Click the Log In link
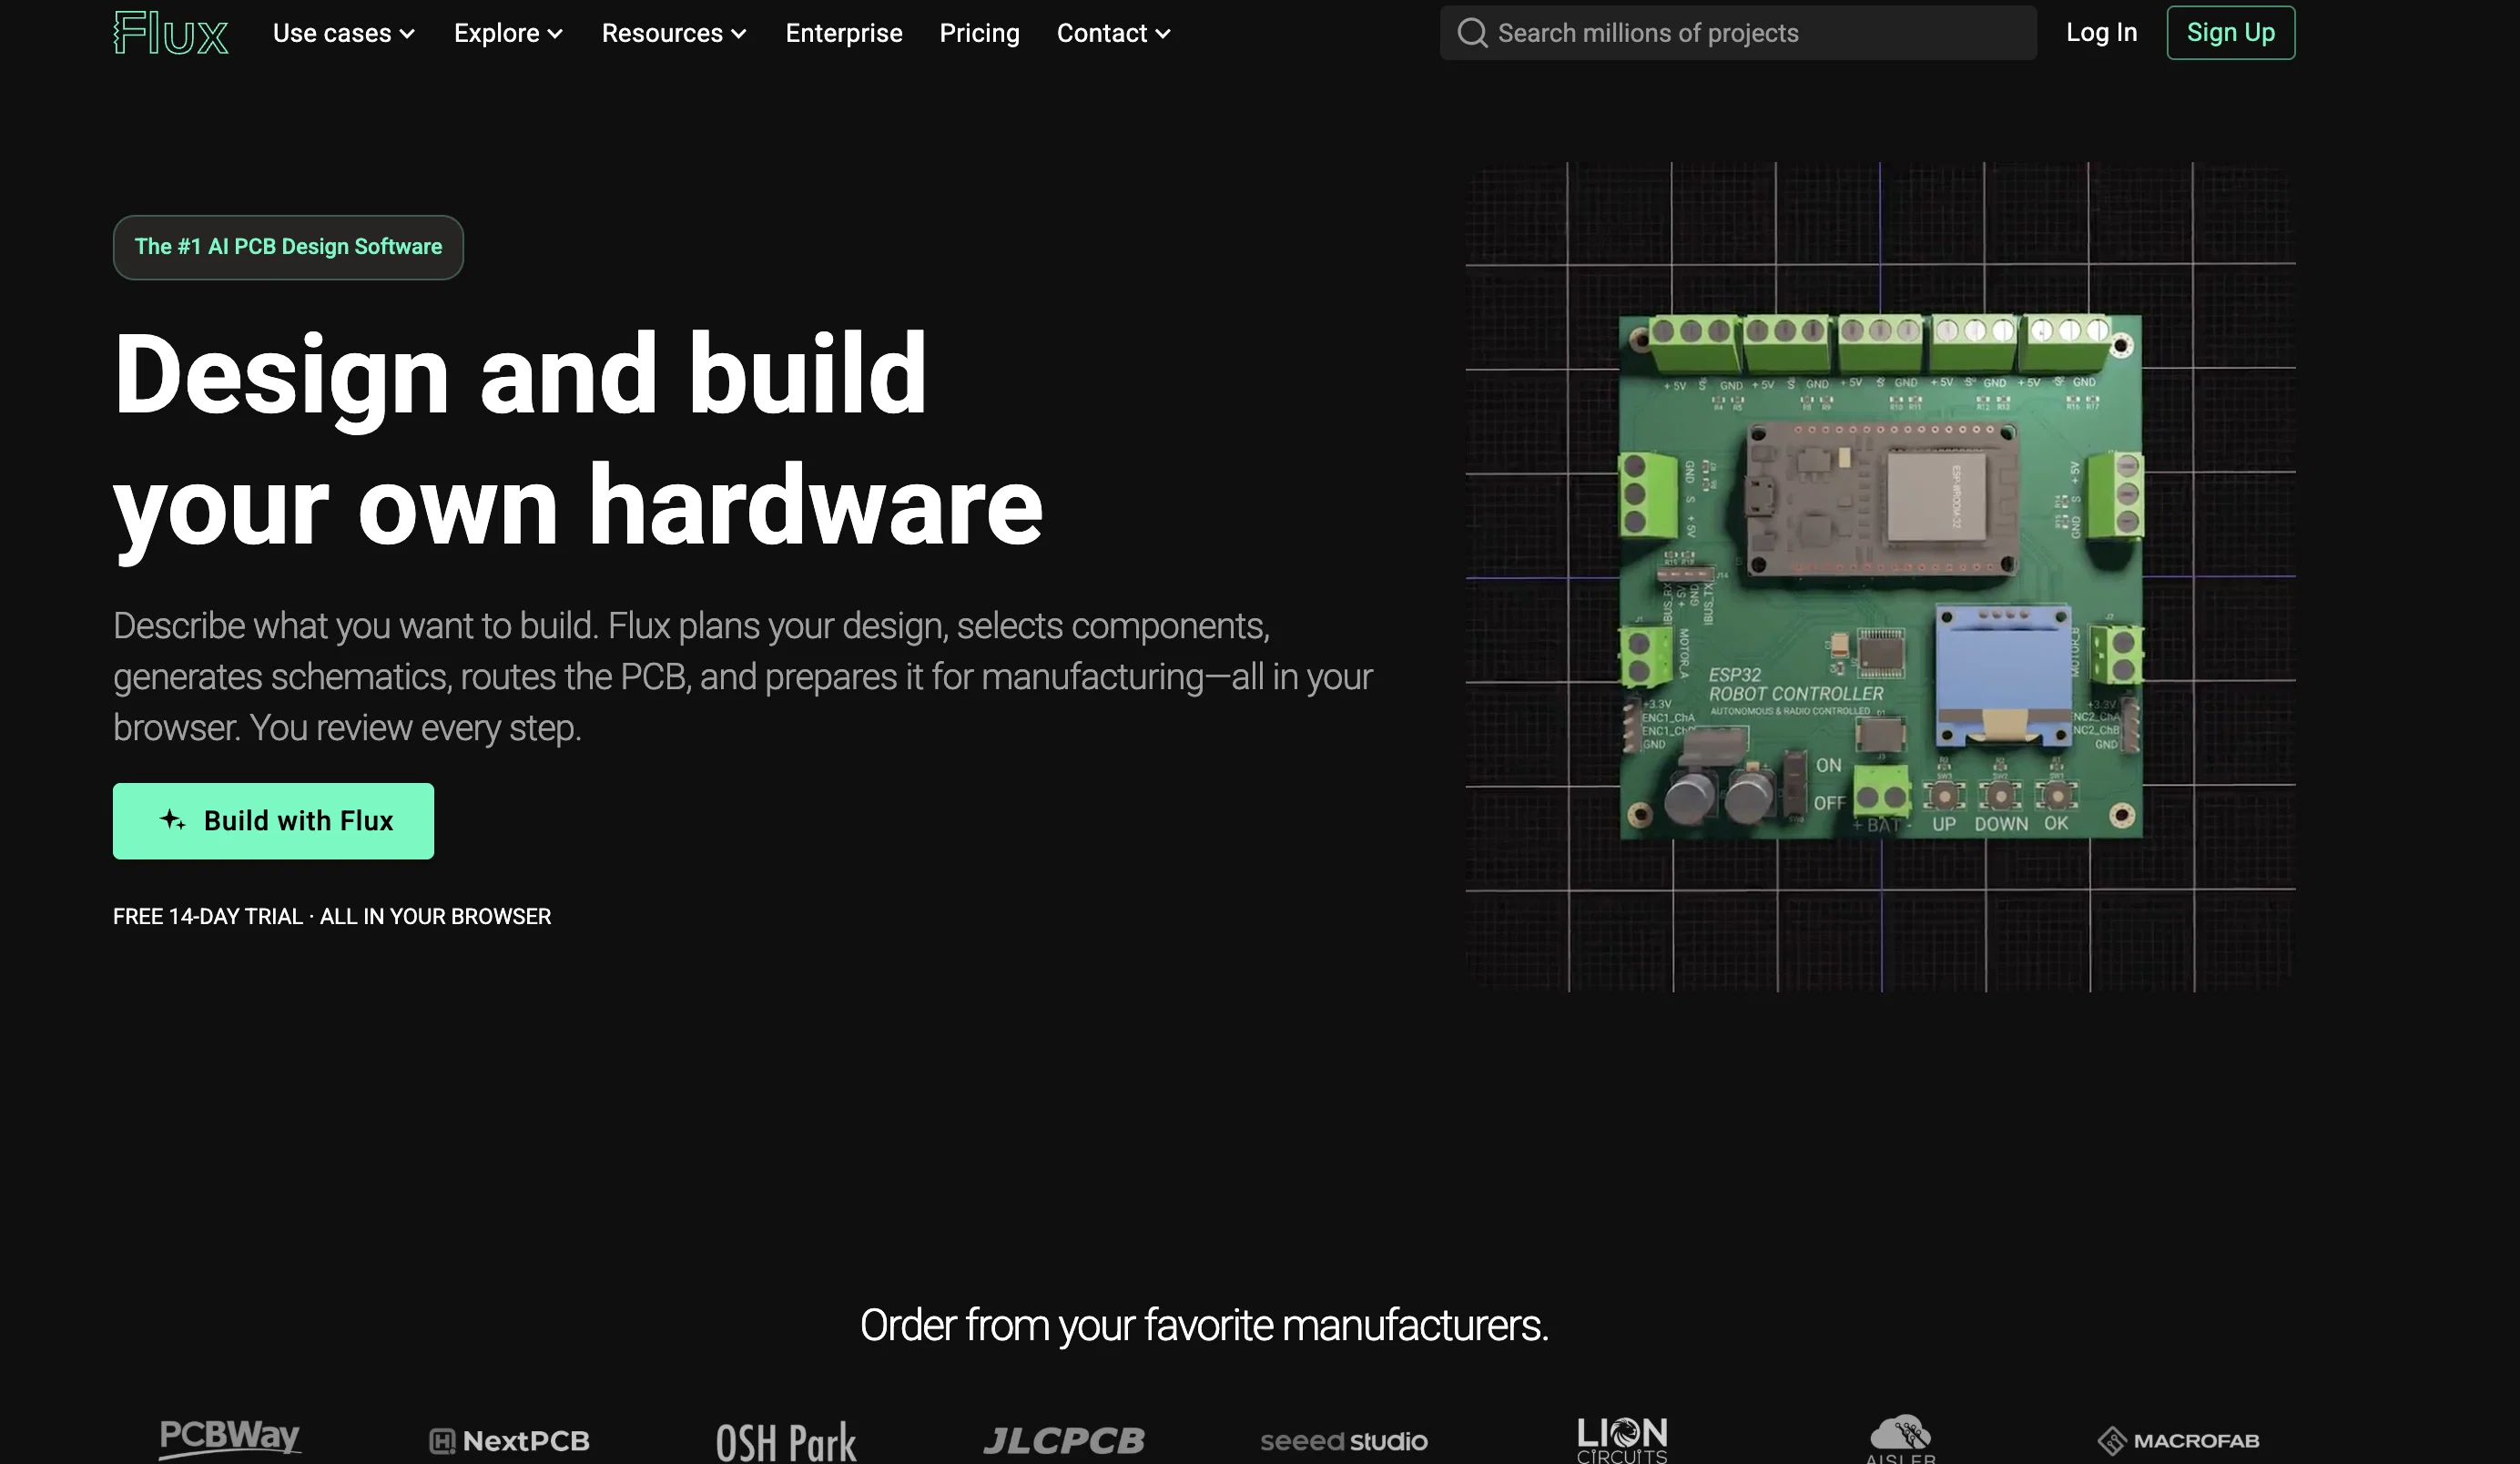2520x1464 pixels. (x=2101, y=33)
